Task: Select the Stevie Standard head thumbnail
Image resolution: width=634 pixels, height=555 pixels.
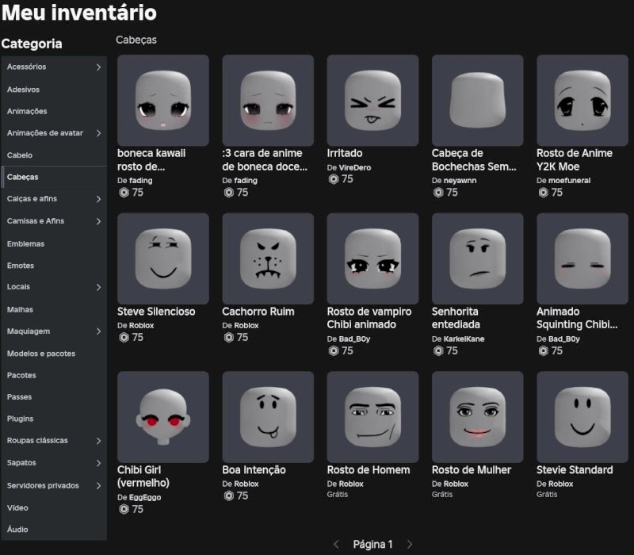Action: click(582, 417)
